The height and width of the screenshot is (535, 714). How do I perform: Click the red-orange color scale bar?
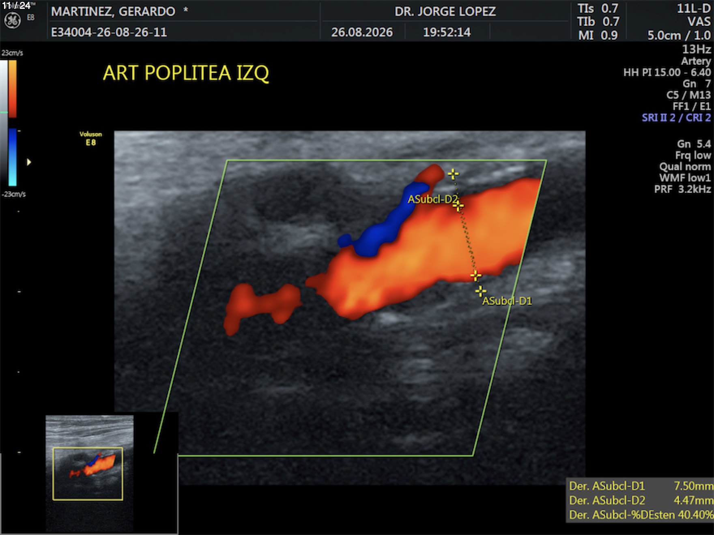pos(13,89)
